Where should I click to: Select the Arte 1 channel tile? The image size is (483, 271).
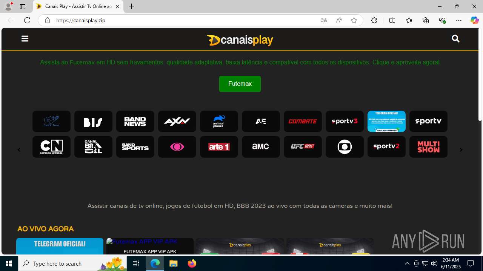219,147
